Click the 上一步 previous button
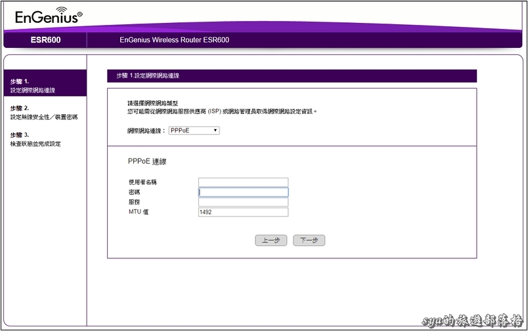The width and height of the screenshot is (528, 331). [271, 241]
